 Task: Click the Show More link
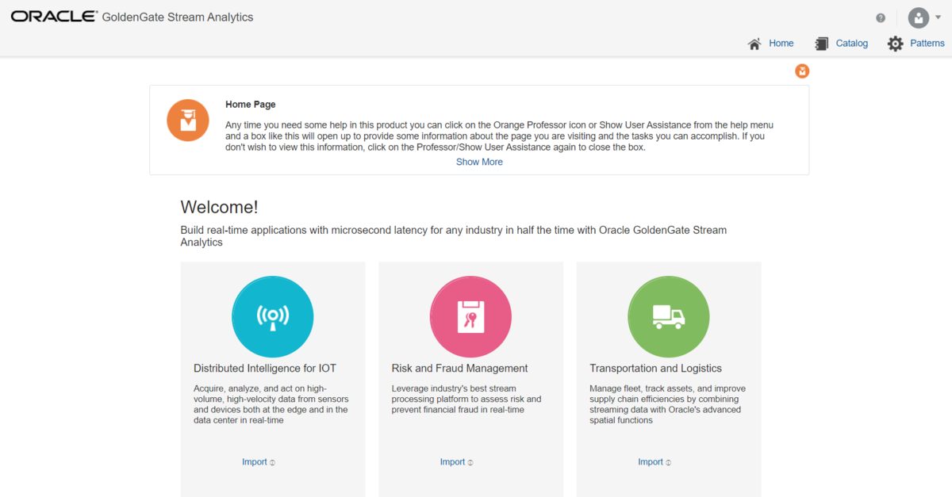479,162
